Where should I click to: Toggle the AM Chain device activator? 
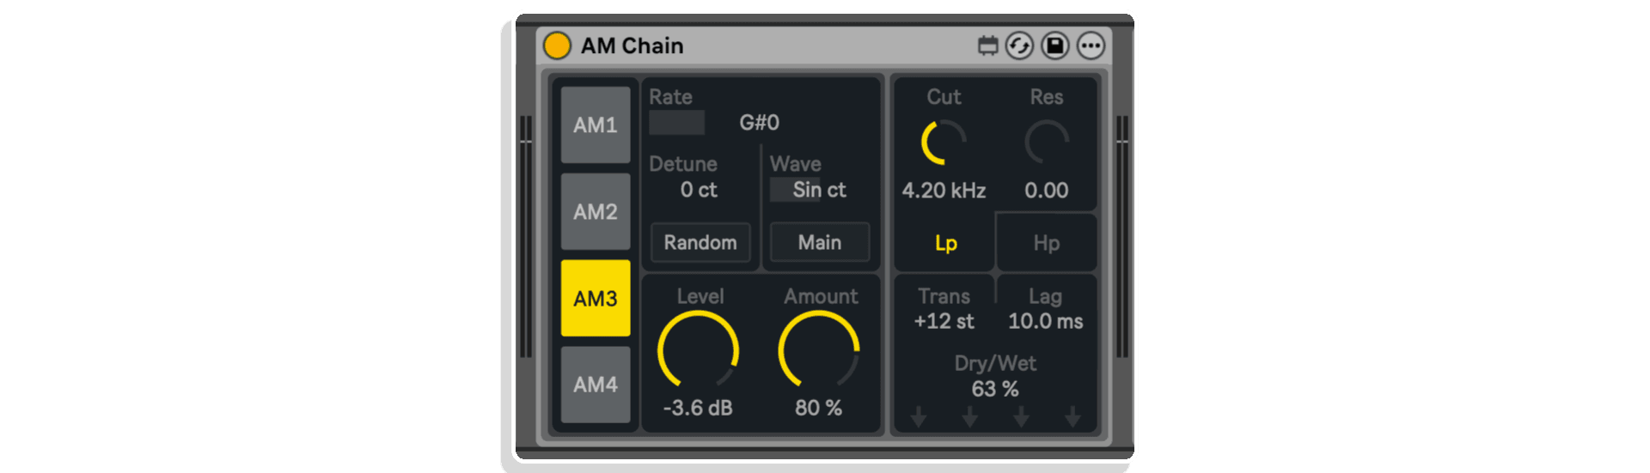click(557, 45)
